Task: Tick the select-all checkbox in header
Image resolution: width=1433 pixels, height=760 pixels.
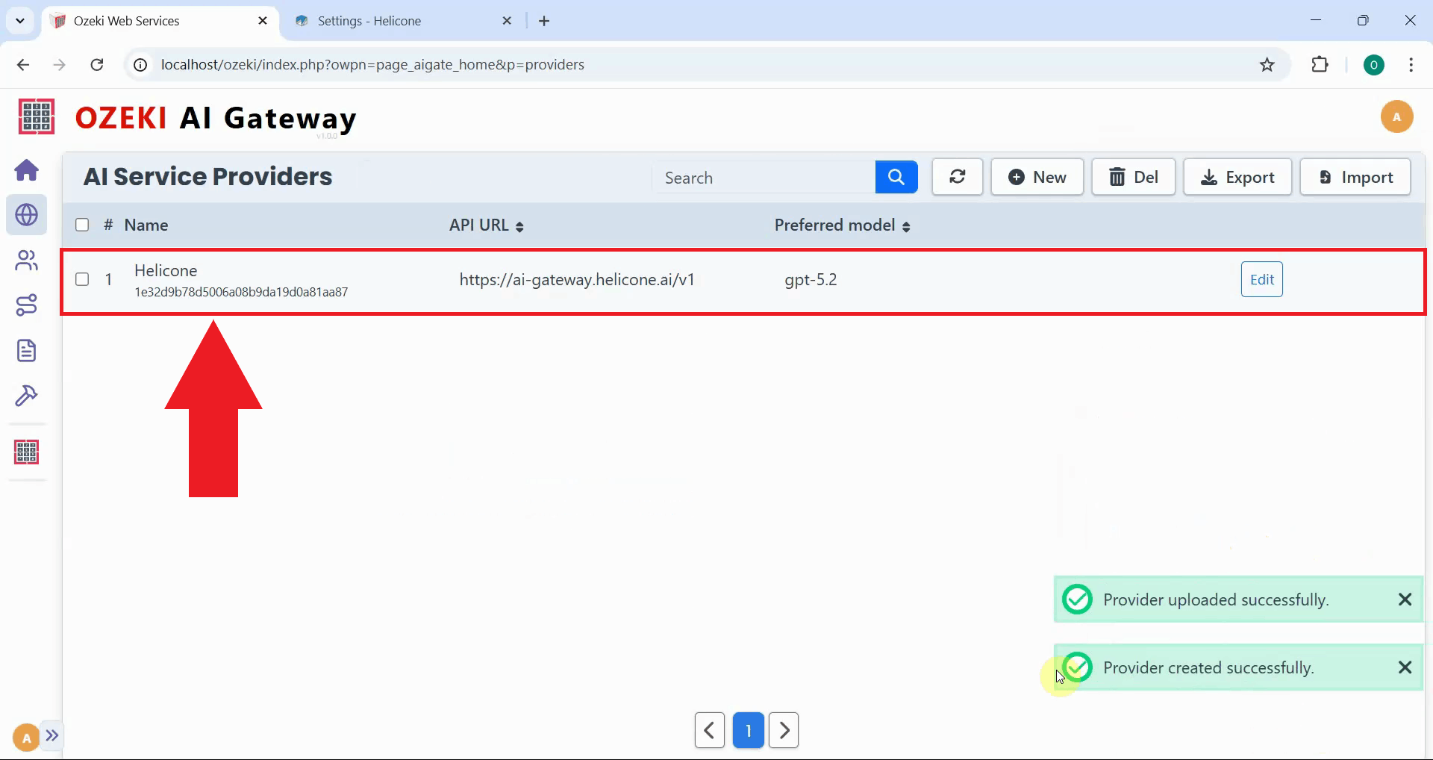Action: (x=82, y=225)
